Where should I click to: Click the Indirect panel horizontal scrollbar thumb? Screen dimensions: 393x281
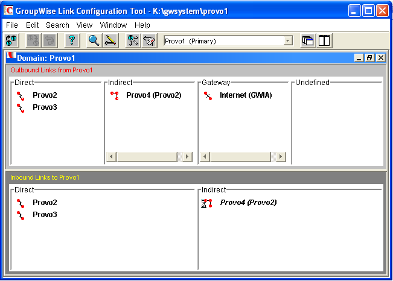click(147, 157)
